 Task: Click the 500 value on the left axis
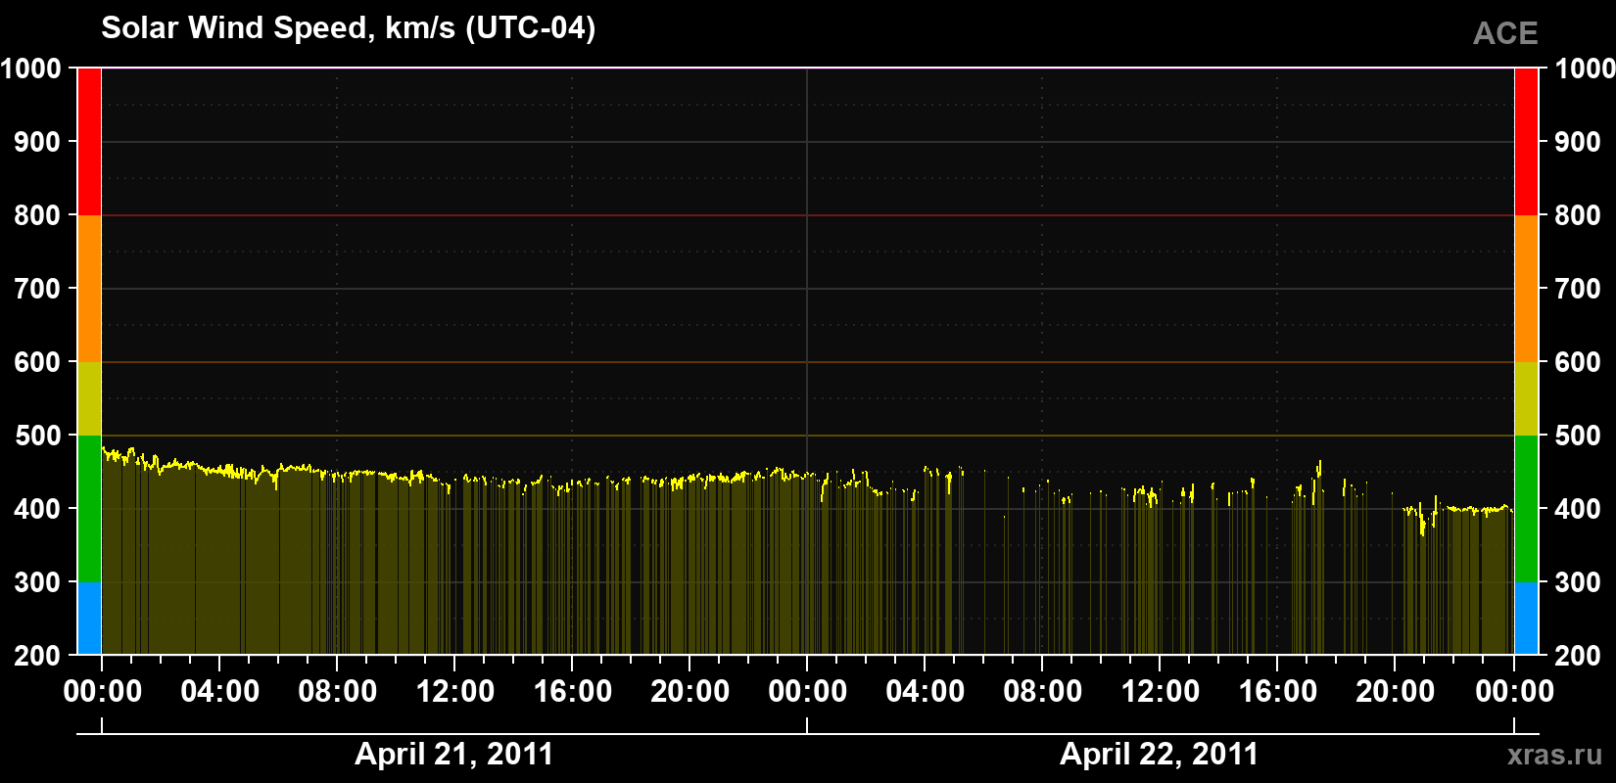38,436
